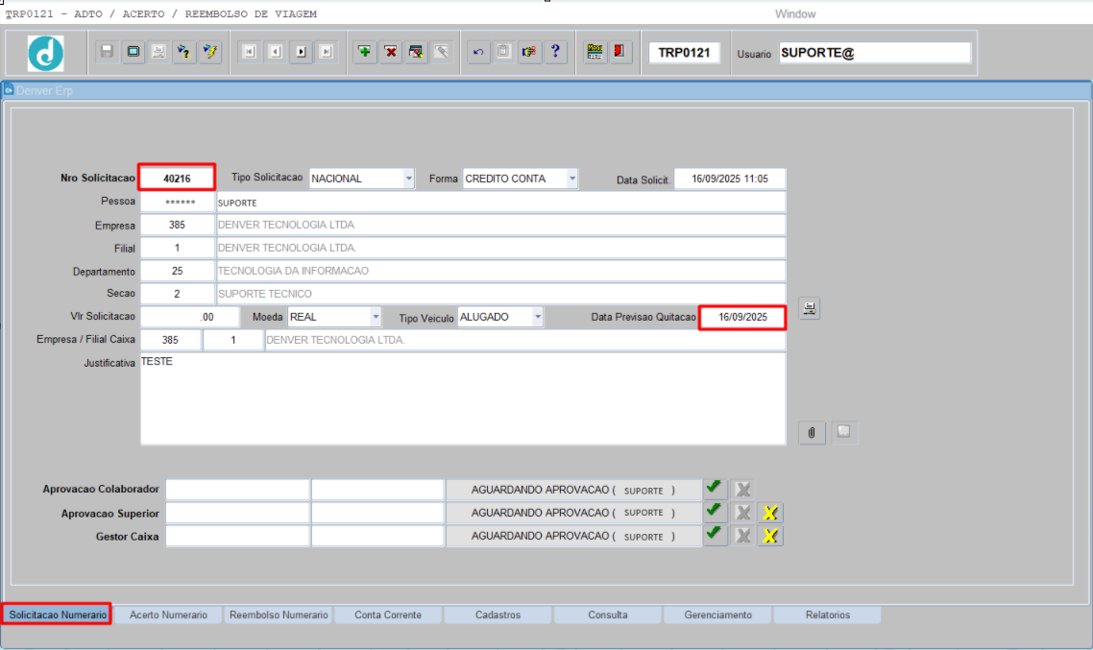Open the Relatorios tab
The width and height of the screenshot is (1093, 650).
click(x=827, y=614)
